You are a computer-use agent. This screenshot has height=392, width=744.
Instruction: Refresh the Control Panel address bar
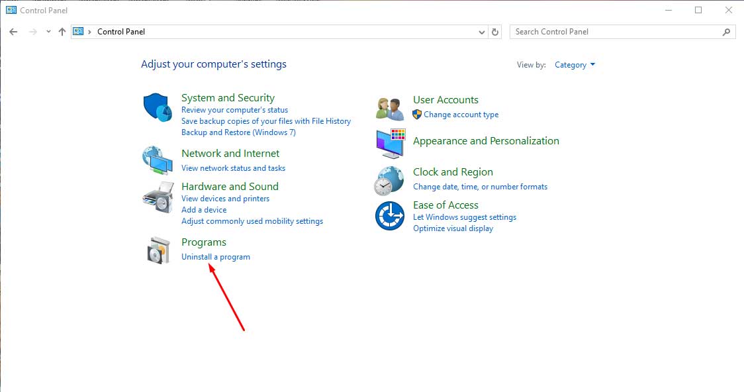point(495,32)
